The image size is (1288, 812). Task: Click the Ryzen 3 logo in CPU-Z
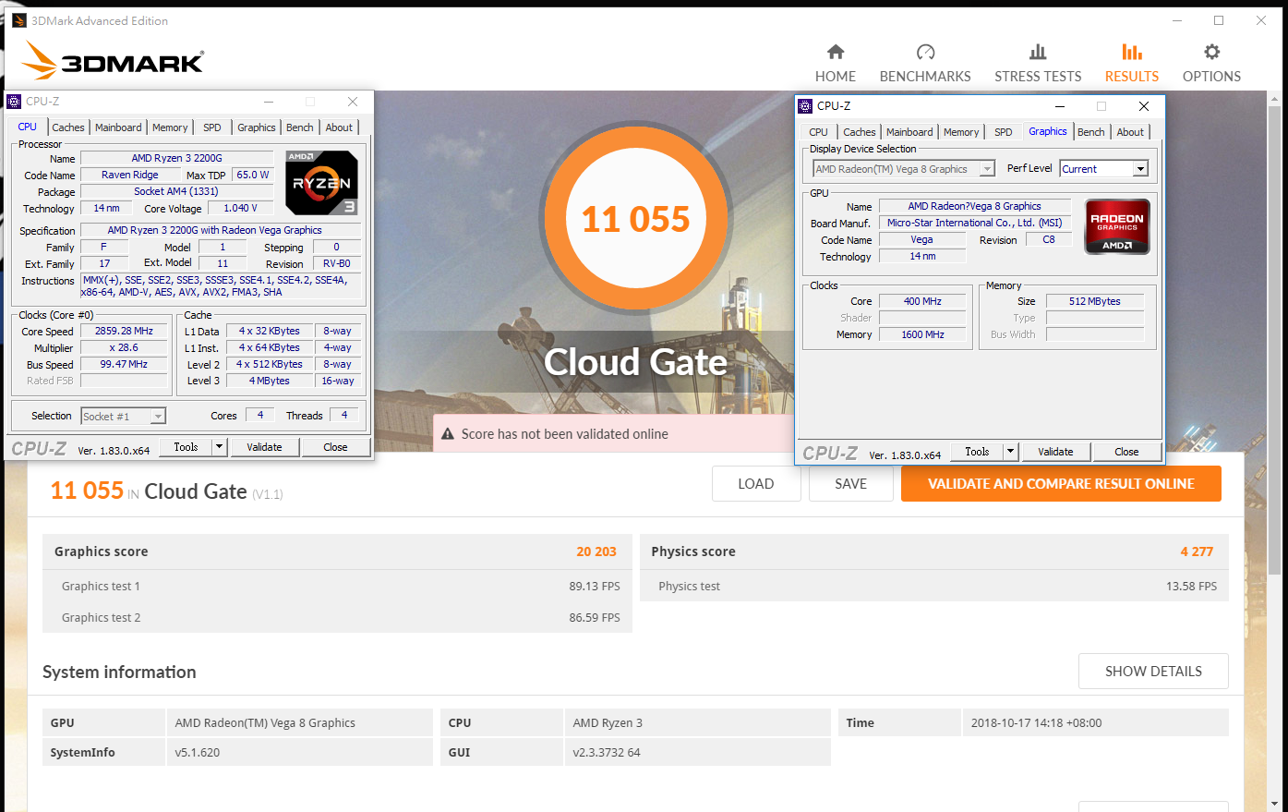[321, 182]
